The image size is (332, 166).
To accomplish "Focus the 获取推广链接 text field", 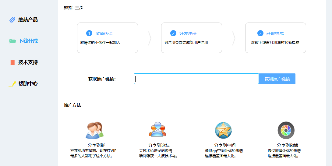I will (x=196, y=79).
